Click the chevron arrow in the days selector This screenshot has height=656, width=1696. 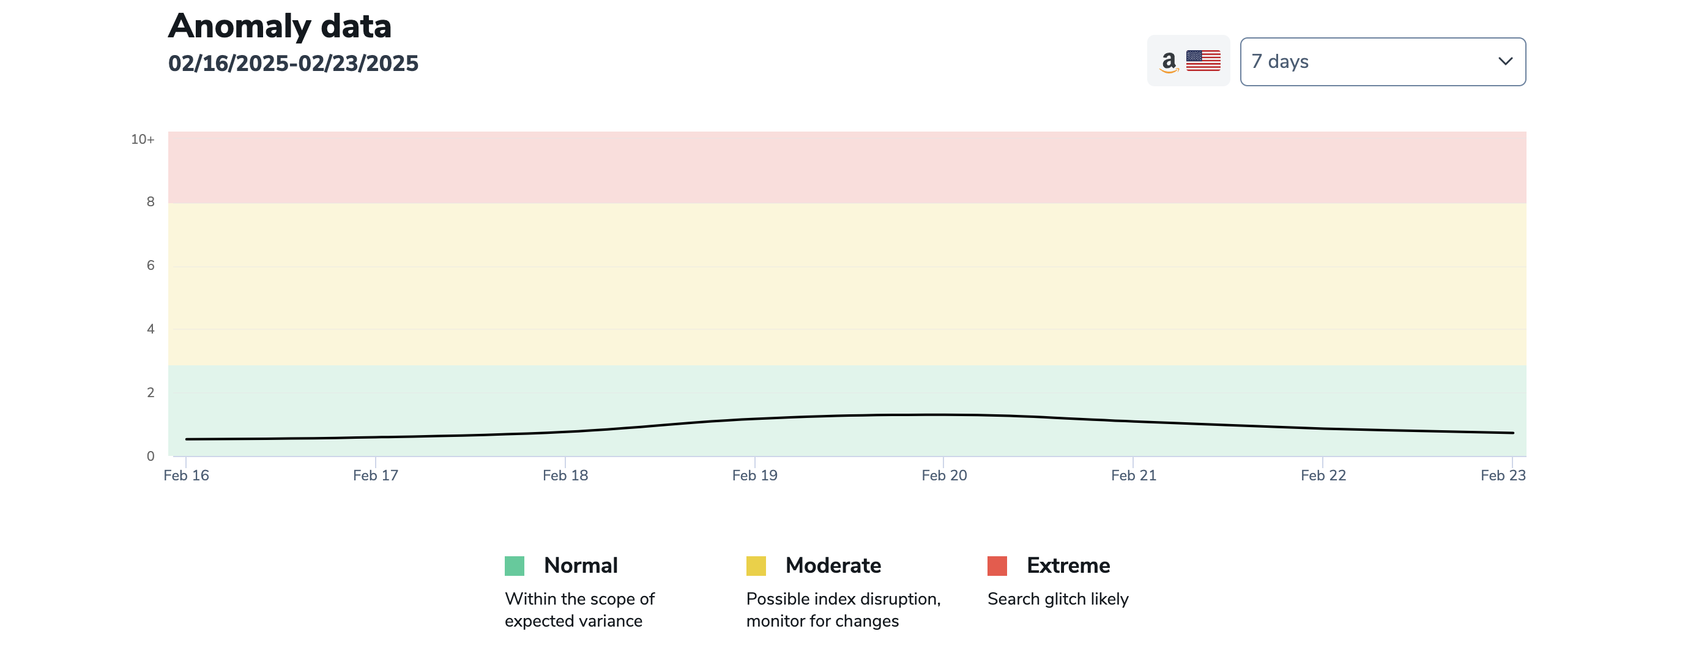(1504, 62)
